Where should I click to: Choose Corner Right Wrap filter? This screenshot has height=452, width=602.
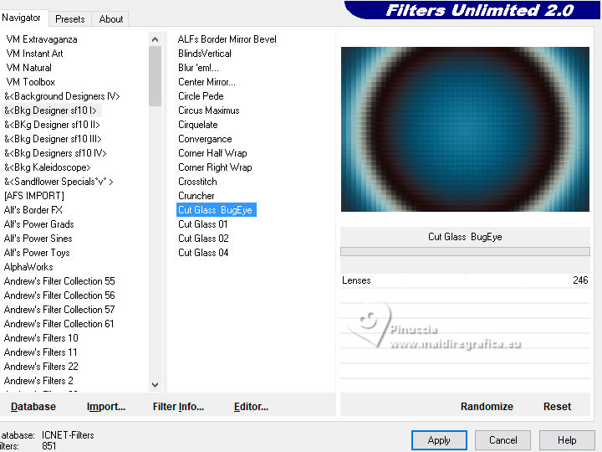tap(215, 167)
